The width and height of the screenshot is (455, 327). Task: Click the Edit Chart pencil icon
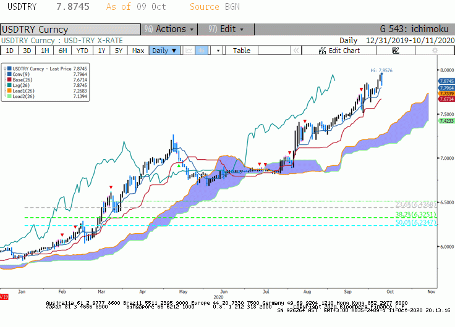coord(322,51)
